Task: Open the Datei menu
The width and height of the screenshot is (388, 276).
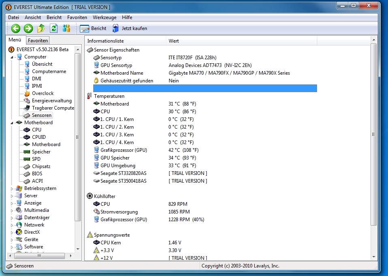Action: click(13, 17)
